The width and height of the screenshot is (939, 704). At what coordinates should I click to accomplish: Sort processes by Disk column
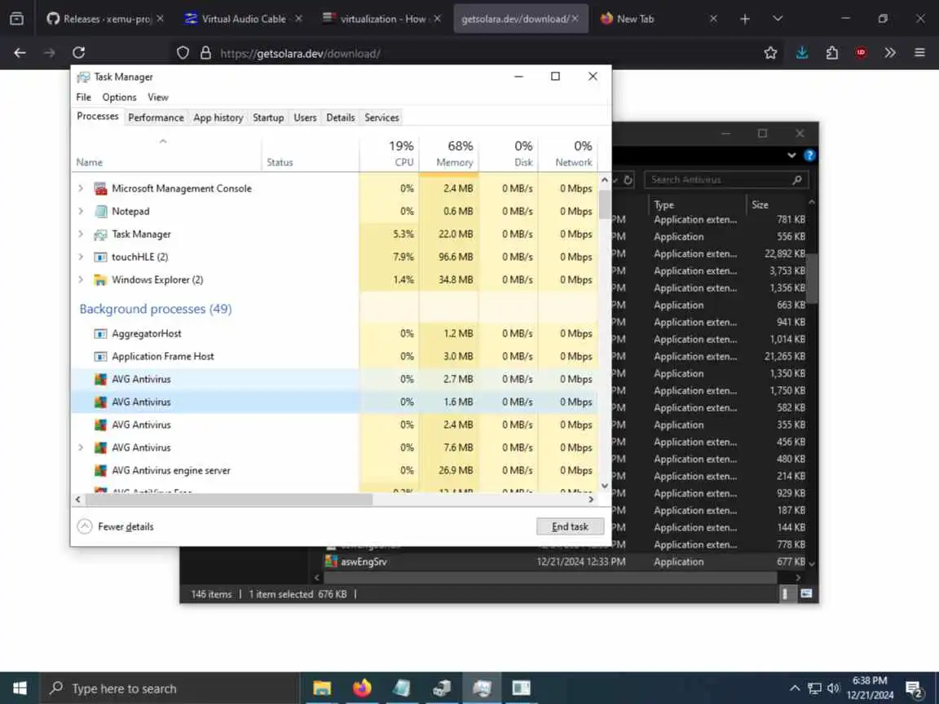coord(509,153)
